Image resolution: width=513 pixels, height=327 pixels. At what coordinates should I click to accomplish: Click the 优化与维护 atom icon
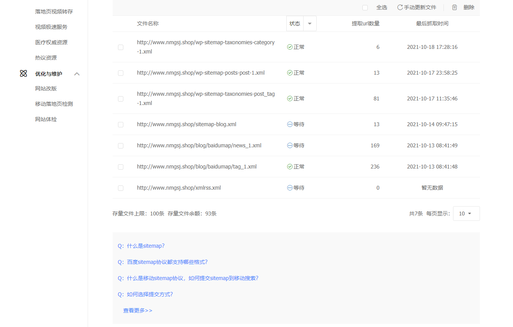point(23,73)
